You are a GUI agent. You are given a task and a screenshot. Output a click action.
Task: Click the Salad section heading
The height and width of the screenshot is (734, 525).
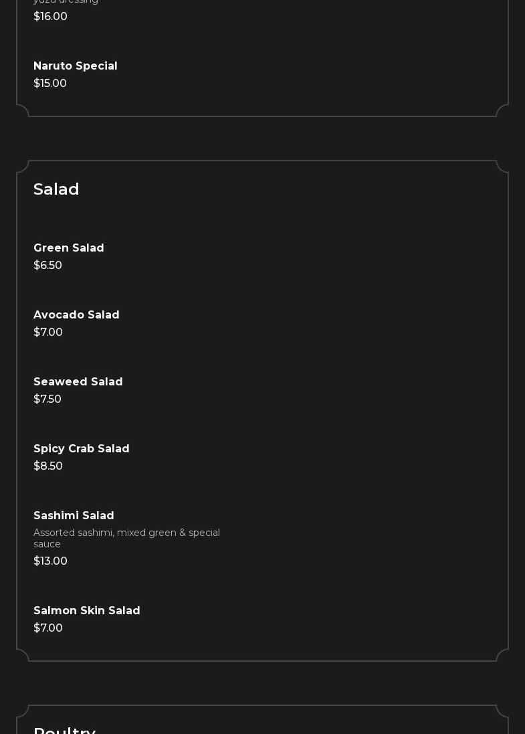point(56,189)
